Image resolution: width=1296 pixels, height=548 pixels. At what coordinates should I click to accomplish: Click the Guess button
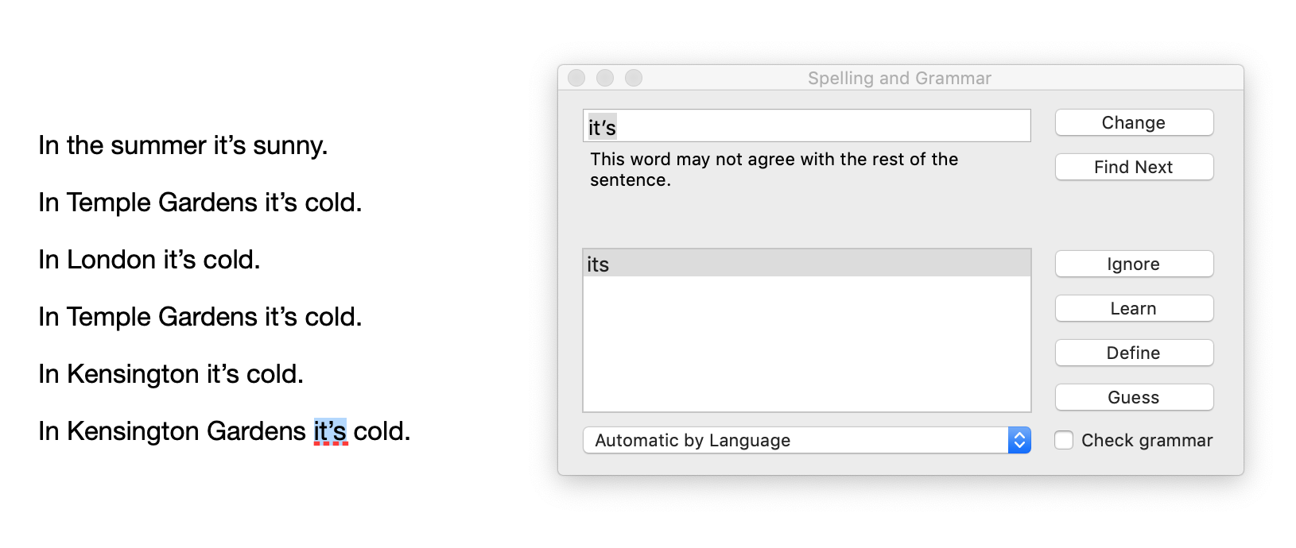coord(1134,398)
